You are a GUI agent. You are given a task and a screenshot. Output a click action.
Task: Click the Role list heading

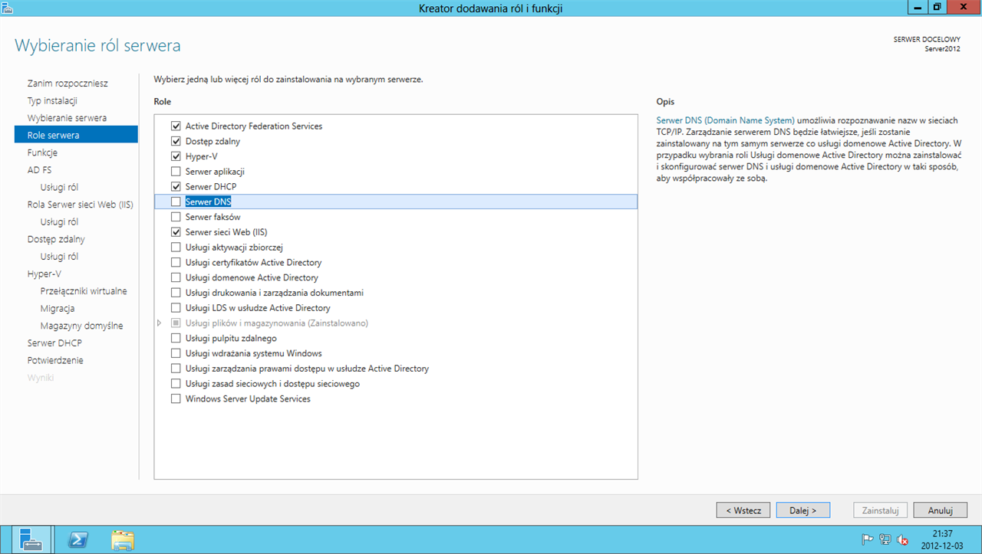163,102
